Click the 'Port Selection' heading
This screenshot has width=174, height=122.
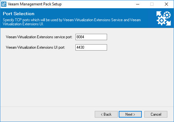tap(19, 14)
